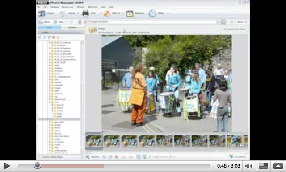The width and height of the screenshot is (286, 172).
Task: Click the filter funnel icon above the folder tree
Action: tap(49, 37)
